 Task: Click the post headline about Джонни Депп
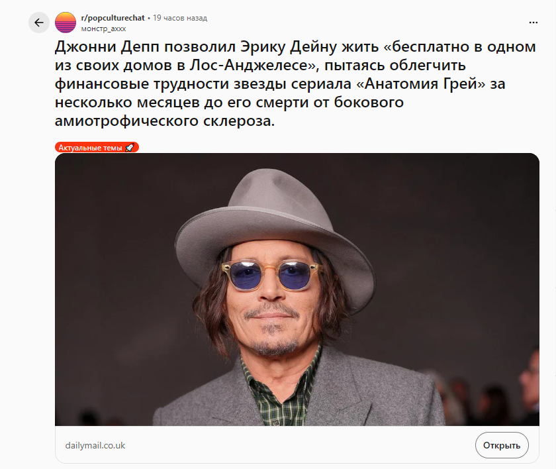[295, 83]
